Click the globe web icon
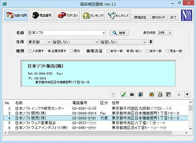The height and width of the screenshot is (143, 196). click(x=140, y=95)
